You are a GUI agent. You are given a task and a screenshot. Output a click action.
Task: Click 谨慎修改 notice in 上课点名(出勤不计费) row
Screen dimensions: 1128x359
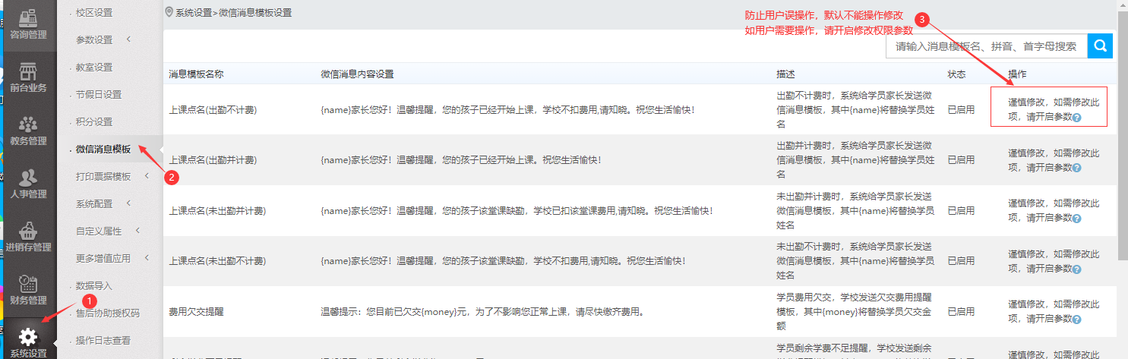tap(1054, 109)
